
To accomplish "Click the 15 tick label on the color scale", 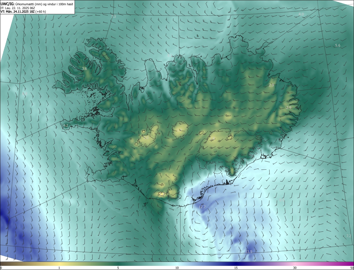I will (236, 268).
